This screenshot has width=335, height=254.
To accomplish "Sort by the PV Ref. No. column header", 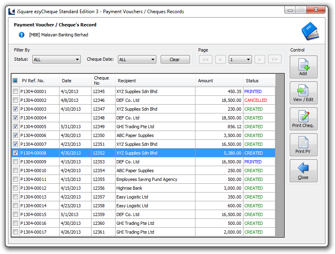I will (39, 80).
